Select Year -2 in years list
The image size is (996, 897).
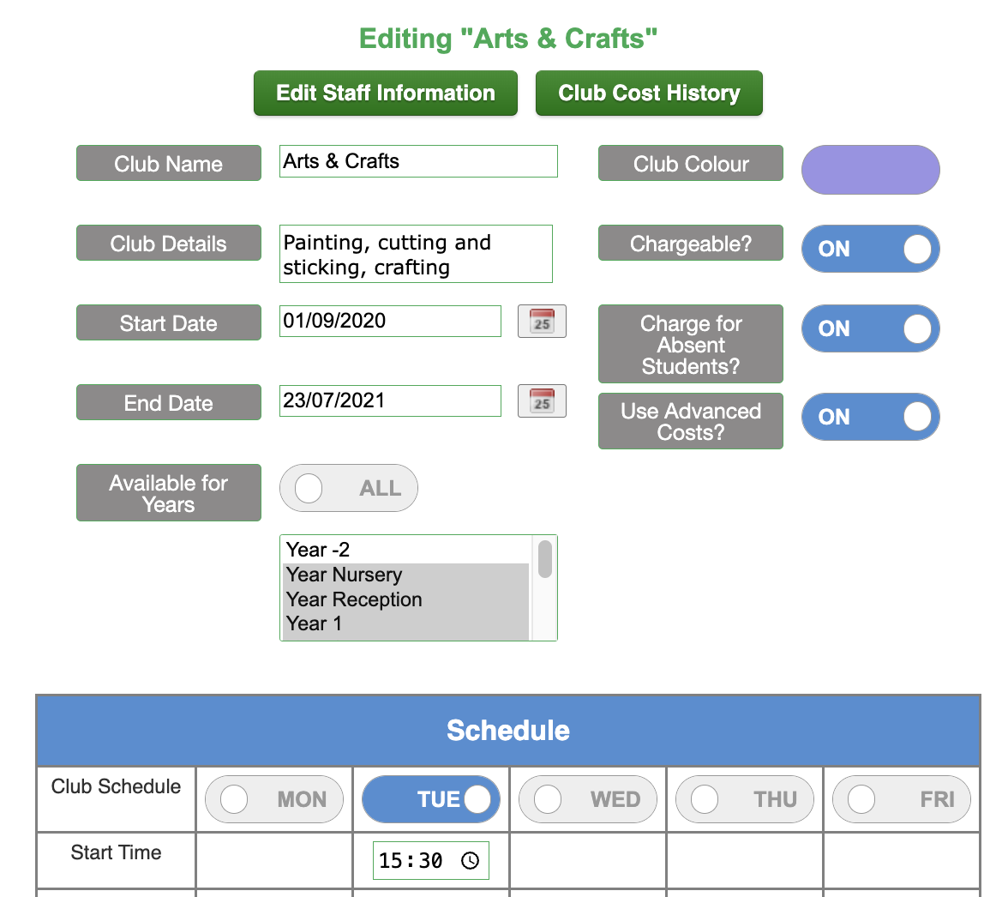click(406, 550)
